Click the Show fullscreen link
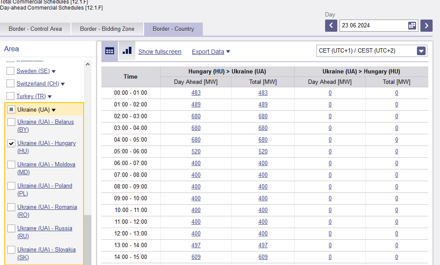 (x=160, y=52)
